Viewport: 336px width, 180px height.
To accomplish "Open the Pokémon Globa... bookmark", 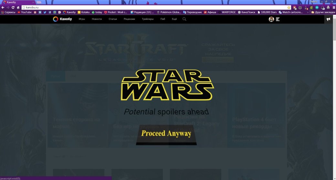I will click(x=169, y=12).
